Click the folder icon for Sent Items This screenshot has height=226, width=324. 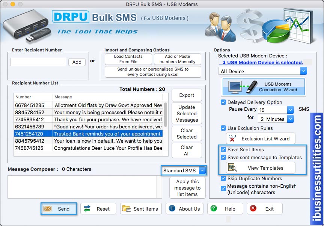coord(126,208)
